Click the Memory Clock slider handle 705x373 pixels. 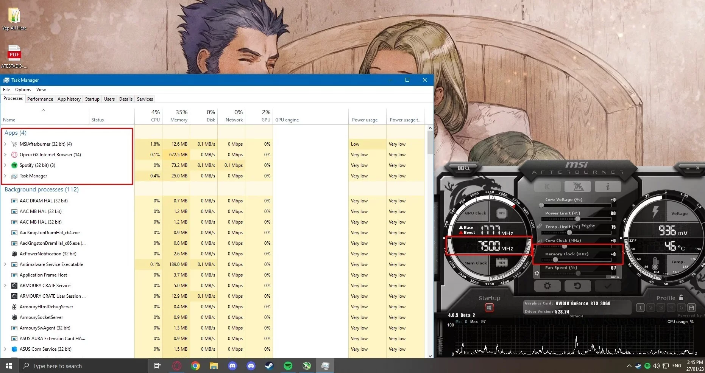click(555, 260)
